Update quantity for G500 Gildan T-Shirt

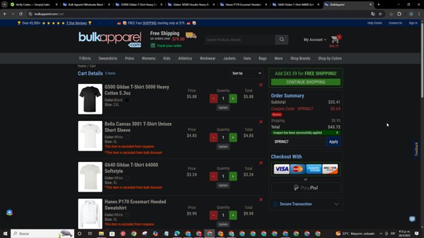pyautogui.click(x=223, y=108)
